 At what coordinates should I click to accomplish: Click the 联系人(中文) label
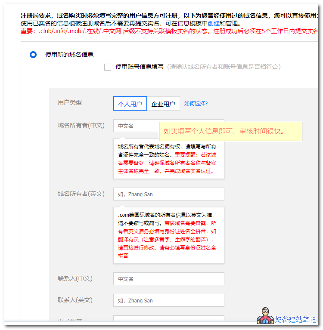[x=75, y=279]
